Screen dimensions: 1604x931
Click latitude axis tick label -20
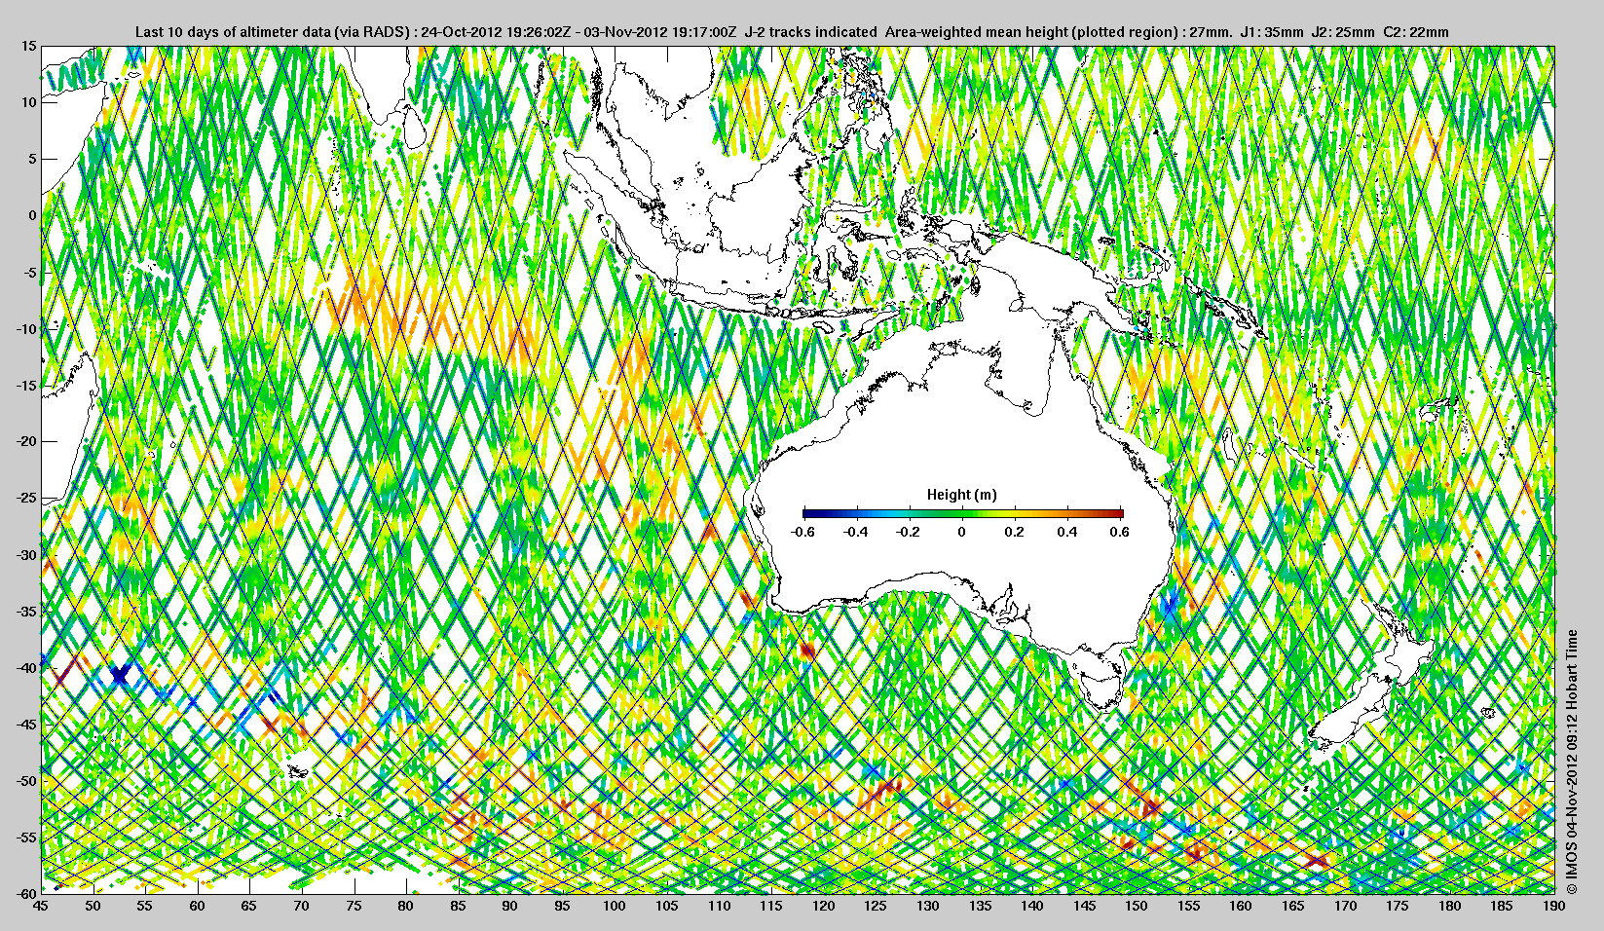[x=26, y=442]
